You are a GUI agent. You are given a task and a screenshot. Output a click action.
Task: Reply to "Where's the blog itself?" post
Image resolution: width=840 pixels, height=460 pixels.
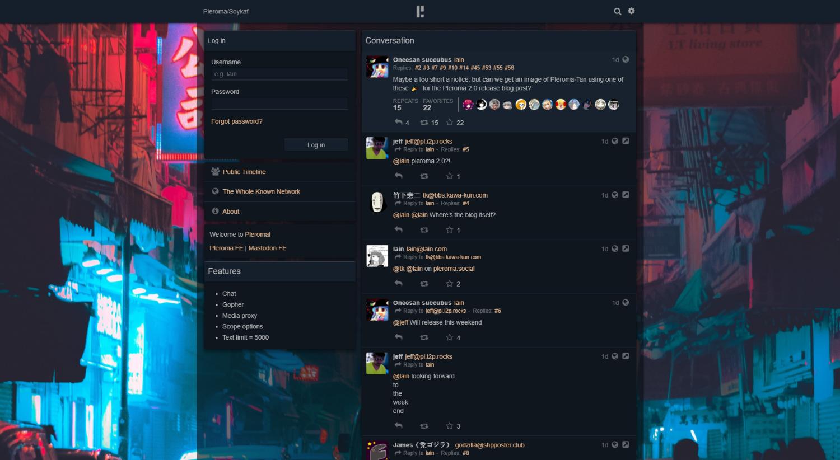click(x=399, y=229)
